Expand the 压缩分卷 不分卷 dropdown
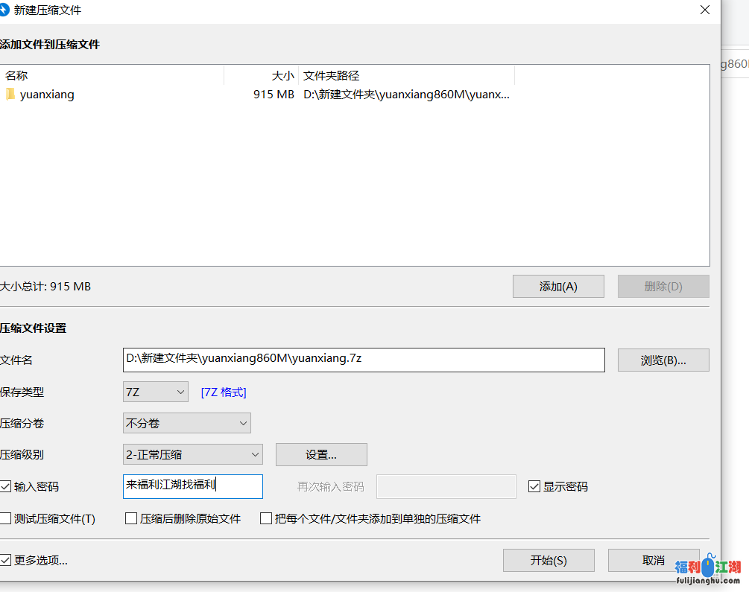 pyautogui.click(x=186, y=423)
